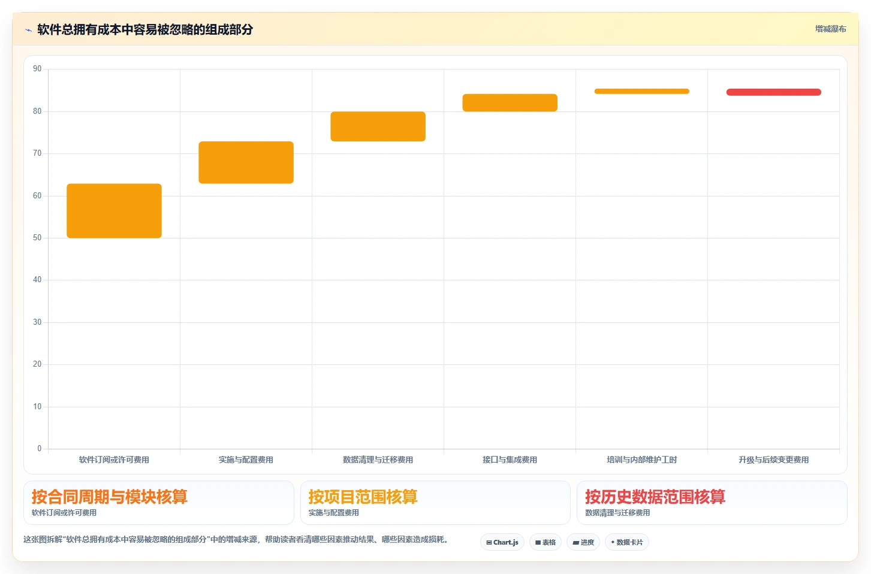871x574 pixels.
Task: Click the chart title 软件总拥有成本中容易被忽略的组成部分
Action: [x=145, y=29]
